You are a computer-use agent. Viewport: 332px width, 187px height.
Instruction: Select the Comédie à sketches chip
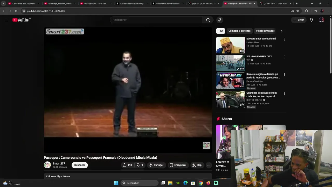239,31
